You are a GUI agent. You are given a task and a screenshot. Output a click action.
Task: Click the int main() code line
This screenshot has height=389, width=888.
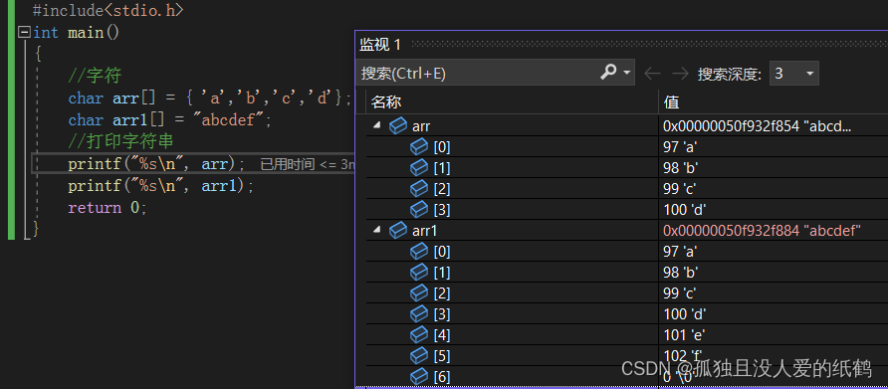(77, 33)
